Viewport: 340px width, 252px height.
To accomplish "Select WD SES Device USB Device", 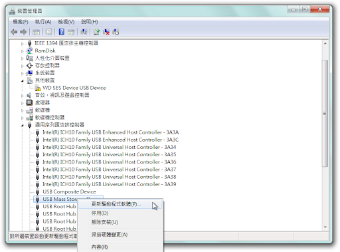I will (74, 88).
